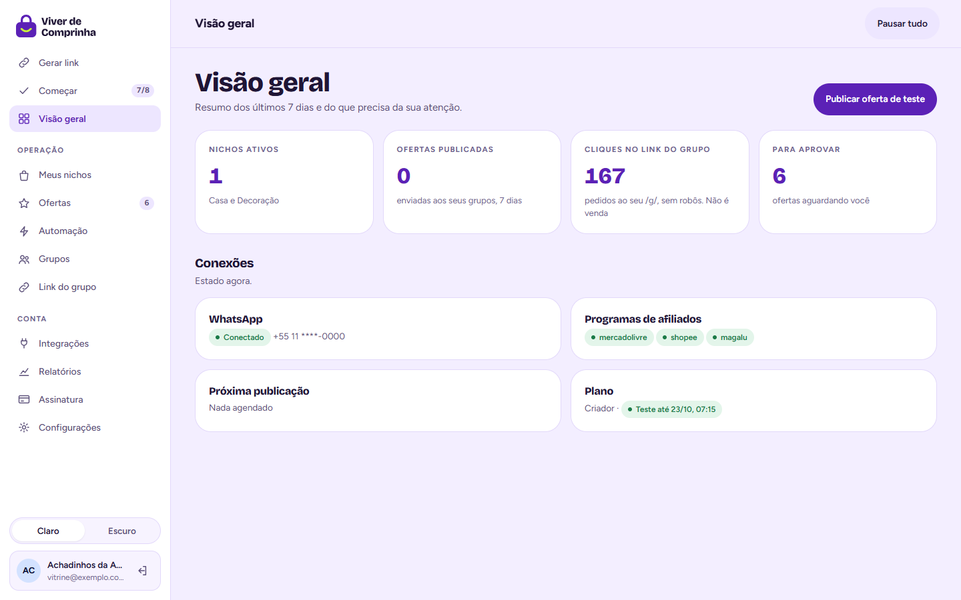Open the Automação section
The image size is (961, 600).
[85, 231]
